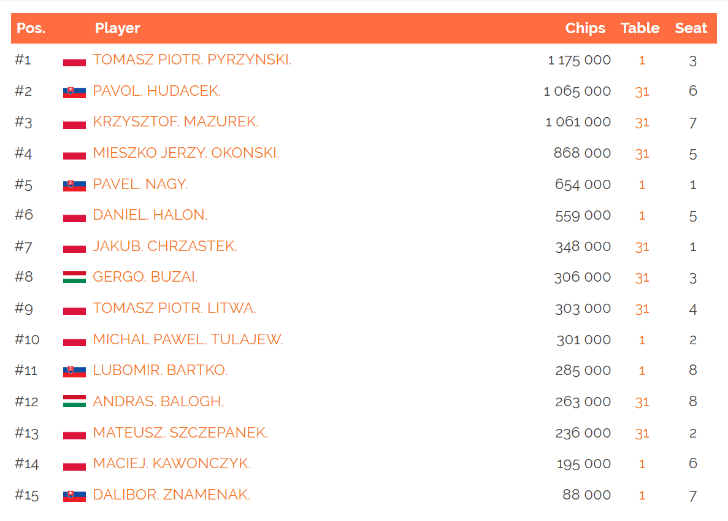Click the Polish flag next to Daniel Halon
The image size is (728, 521).
pyautogui.click(x=74, y=216)
